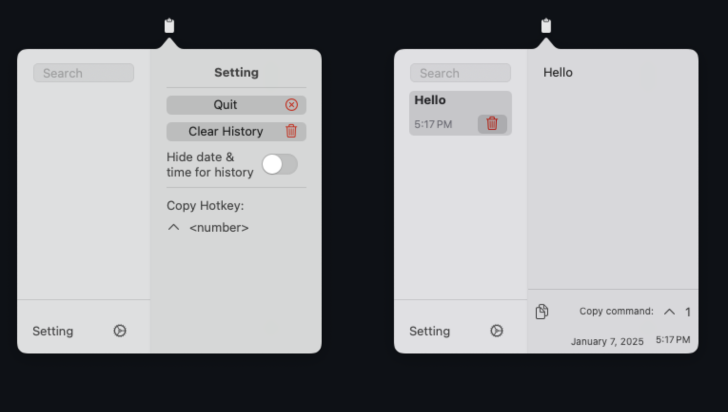Focus the Search field in the empty-history popover
The height and width of the screenshot is (412, 728).
84,73
